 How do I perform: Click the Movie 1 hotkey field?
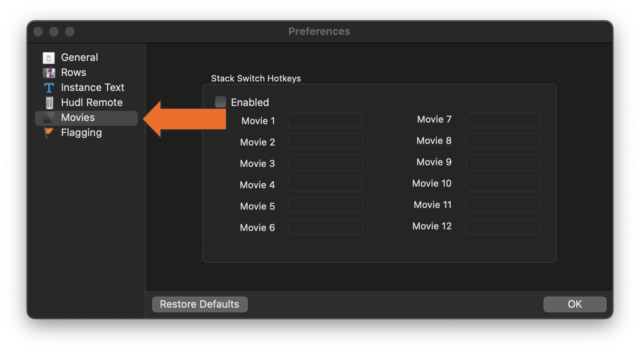(x=326, y=120)
